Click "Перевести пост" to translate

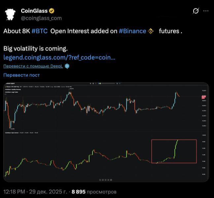click(x=21, y=75)
